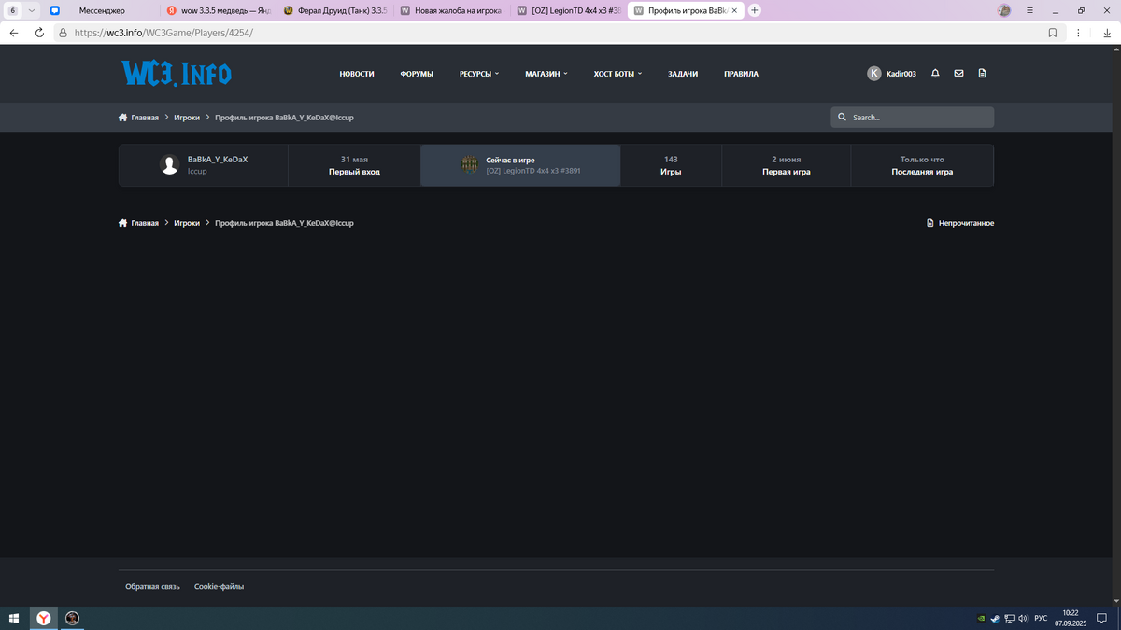1121x630 pixels.
Task: Click into the Search input field
Action: click(x=918, y=118)
